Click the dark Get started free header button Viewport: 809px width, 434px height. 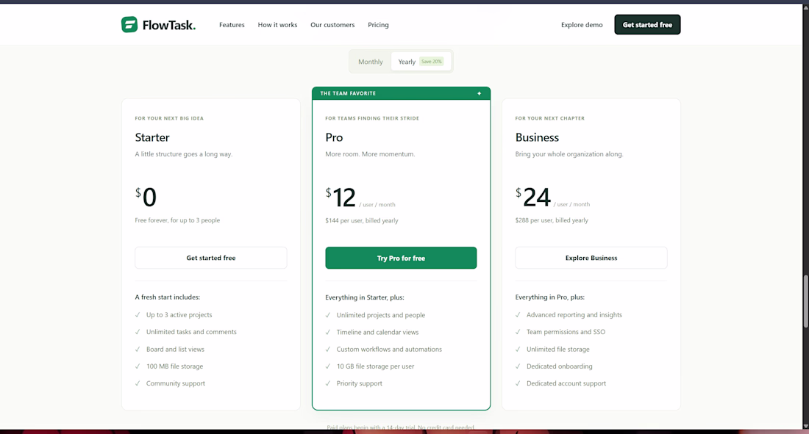point(647,25)
